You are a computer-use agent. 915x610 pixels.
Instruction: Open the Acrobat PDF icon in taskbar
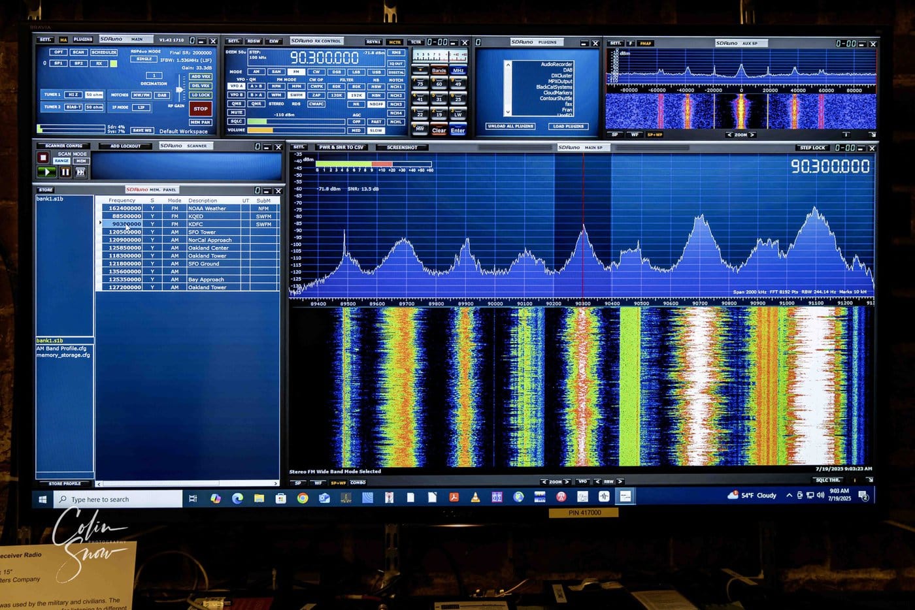point(454,498)
